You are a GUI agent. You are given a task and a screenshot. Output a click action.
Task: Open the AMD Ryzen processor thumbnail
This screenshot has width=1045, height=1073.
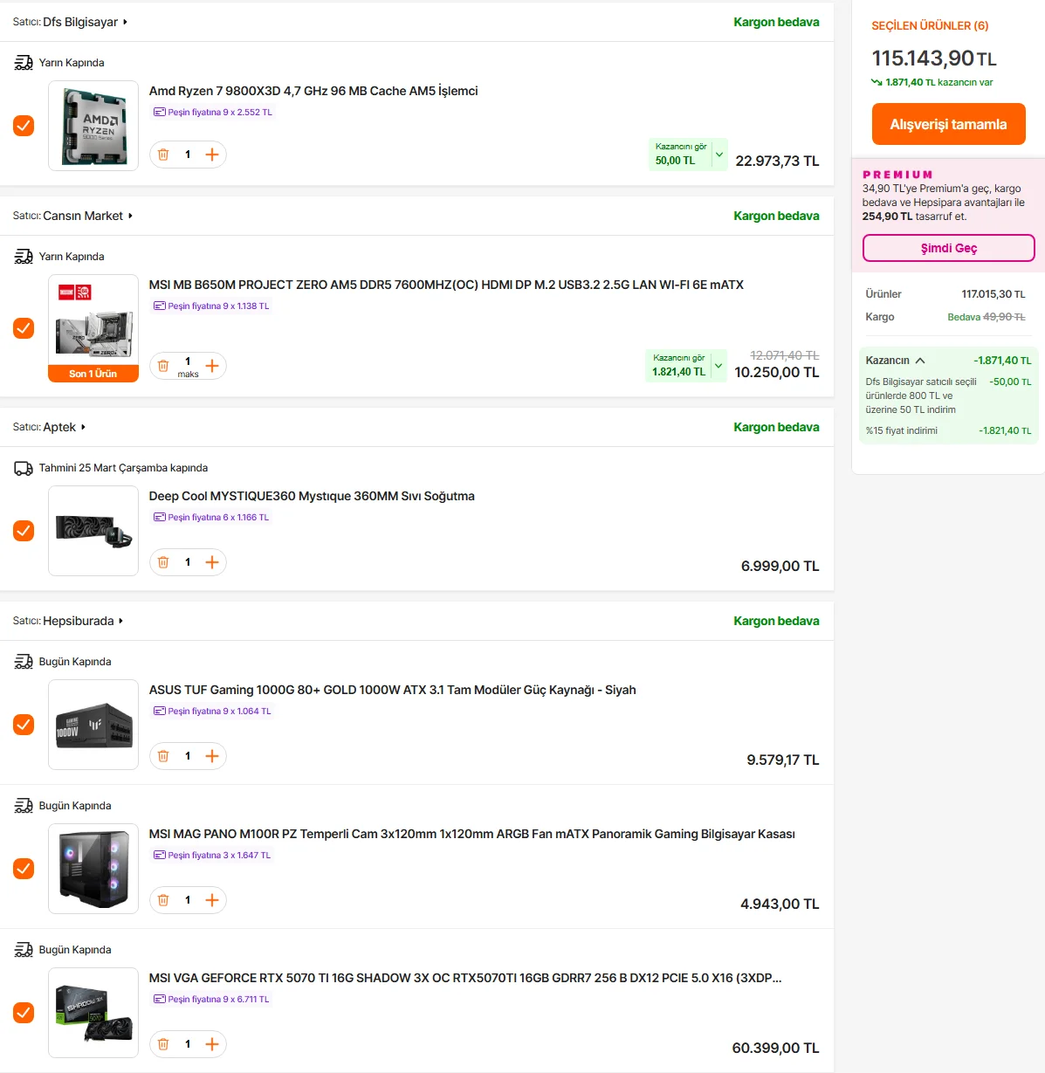(x=93, y=126)
